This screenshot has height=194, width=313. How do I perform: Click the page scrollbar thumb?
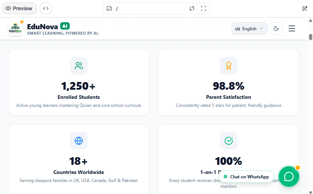[x=310, y=37]
